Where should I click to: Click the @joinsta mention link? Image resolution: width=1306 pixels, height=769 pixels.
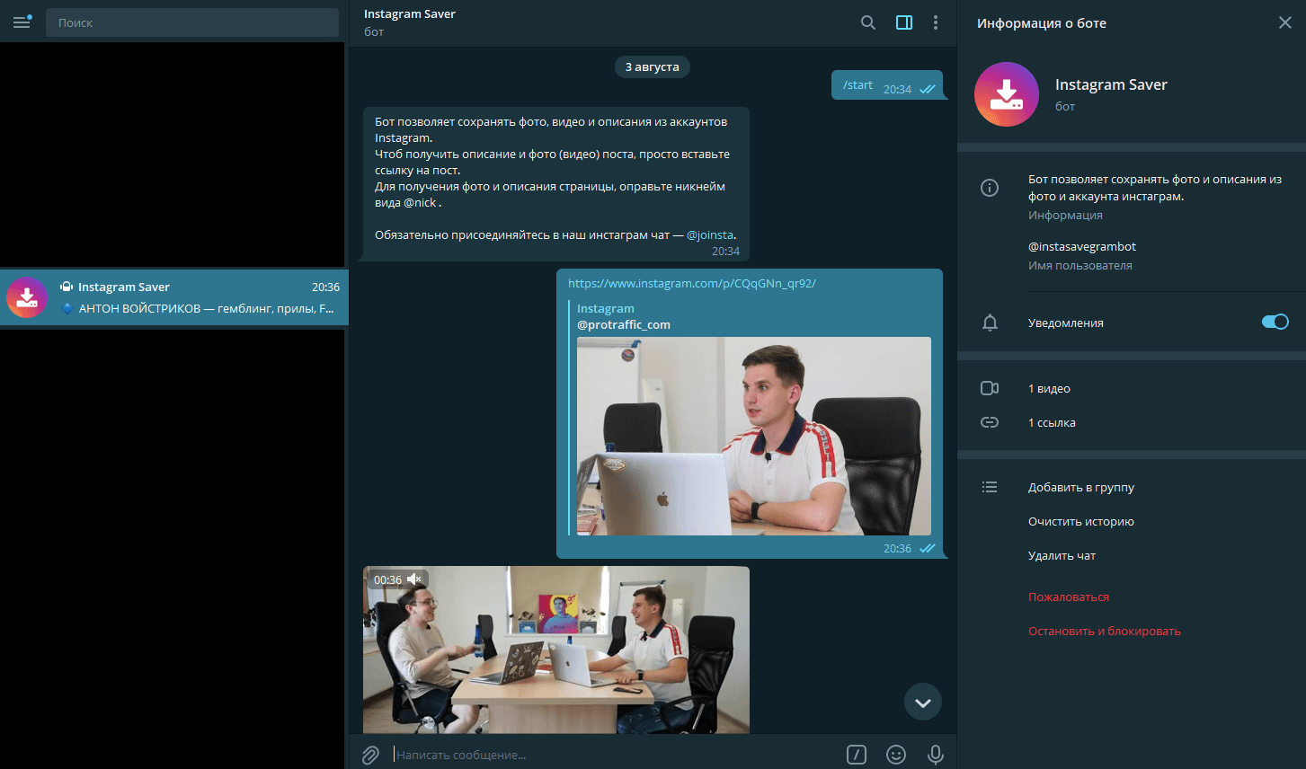709,235
